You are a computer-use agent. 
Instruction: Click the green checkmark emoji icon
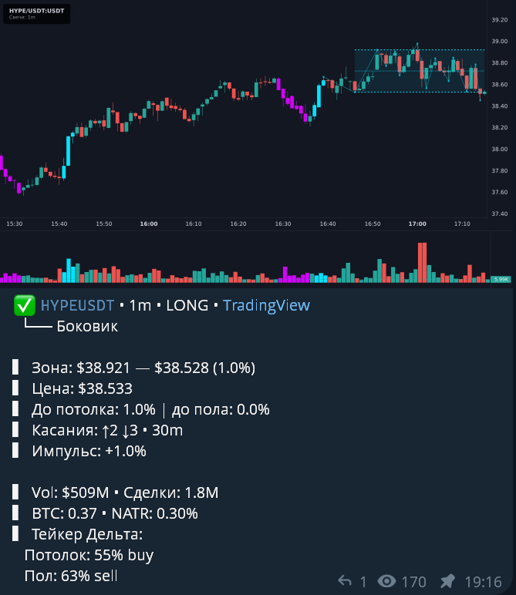click(x=25, y=305)
